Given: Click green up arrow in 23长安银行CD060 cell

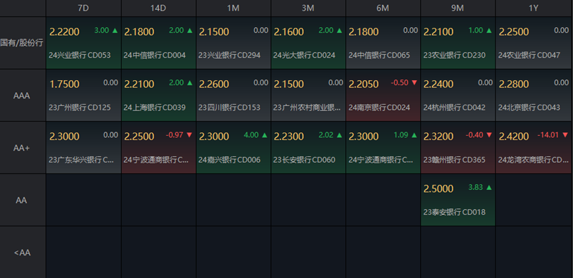Looking at the screenshot, I should [340, 135].
